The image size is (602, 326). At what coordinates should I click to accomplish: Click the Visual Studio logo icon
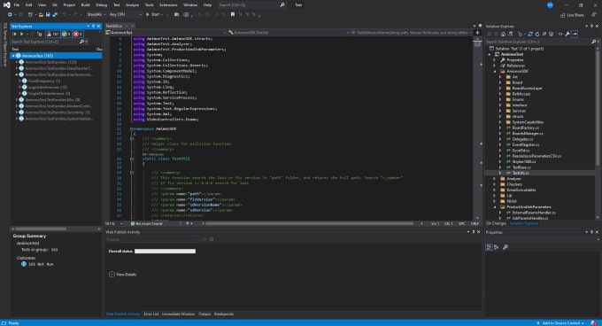point(6,5)
